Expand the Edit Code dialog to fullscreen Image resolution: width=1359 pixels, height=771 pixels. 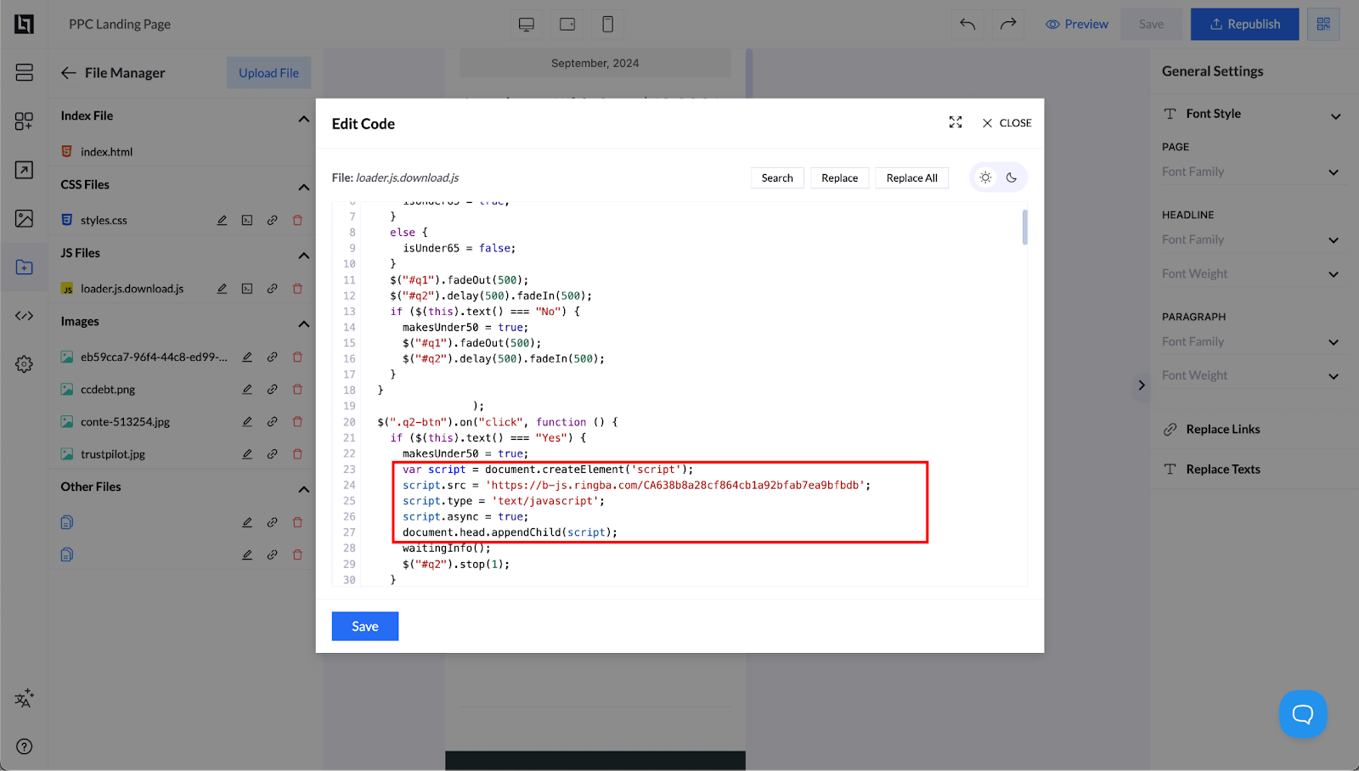click(x=956, y=123)
